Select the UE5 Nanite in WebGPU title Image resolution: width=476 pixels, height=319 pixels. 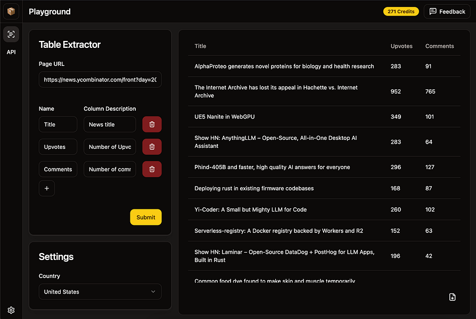(x=225, y=116)
